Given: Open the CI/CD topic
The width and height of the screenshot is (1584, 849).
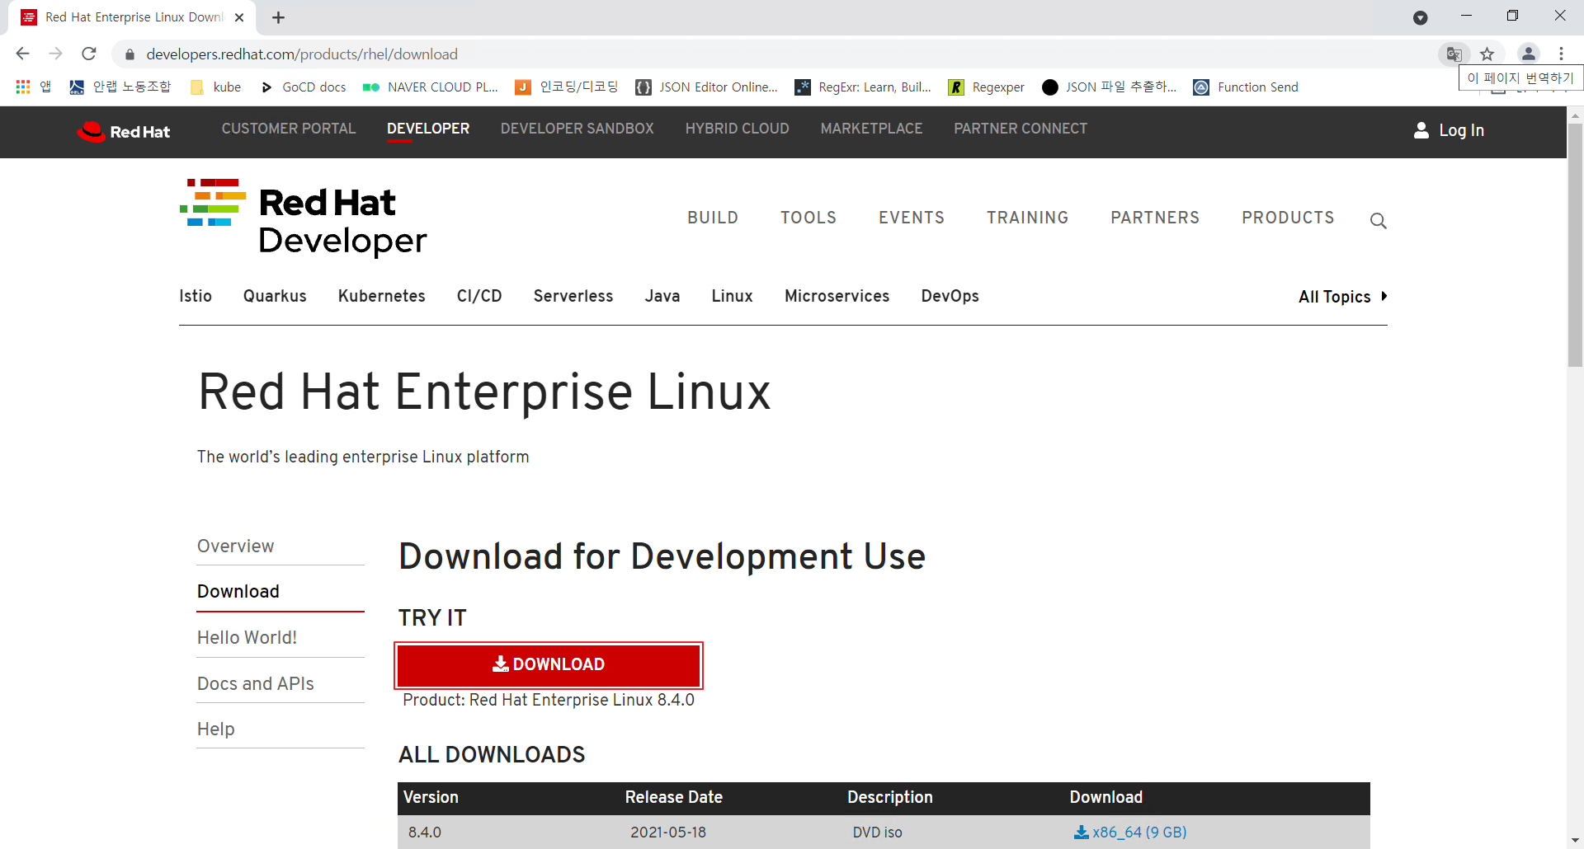Looking at the screenshot, I should click(x=479, y=296).
